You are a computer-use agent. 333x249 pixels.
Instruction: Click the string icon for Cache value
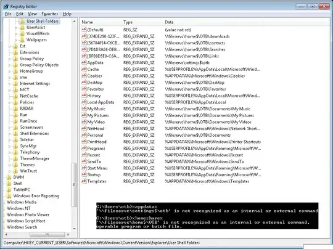[x=84, y=69]
